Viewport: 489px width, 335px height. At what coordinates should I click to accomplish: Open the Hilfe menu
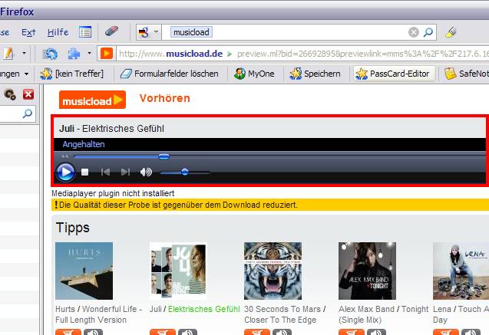58,32
